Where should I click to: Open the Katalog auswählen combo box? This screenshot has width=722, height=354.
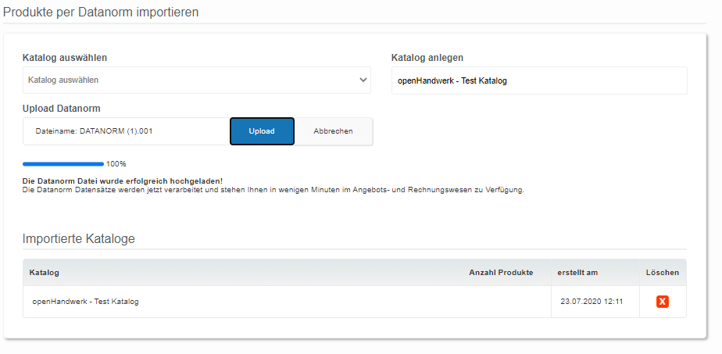tap(197, 80)
